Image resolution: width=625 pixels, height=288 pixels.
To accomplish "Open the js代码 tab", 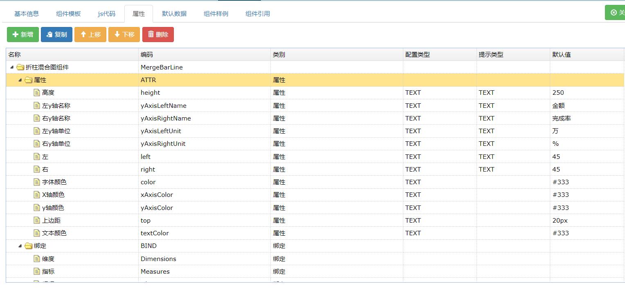I will [x=106, y=13].
